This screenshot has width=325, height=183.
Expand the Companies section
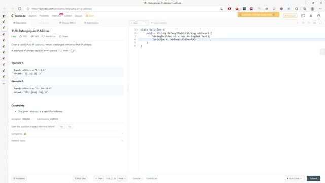click(x=68, y=134)
